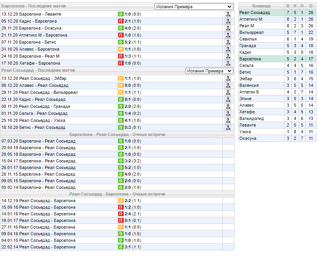
Task: Click the 'Барселона - Последние матчи' section title
Action: [x=34, y=6]
